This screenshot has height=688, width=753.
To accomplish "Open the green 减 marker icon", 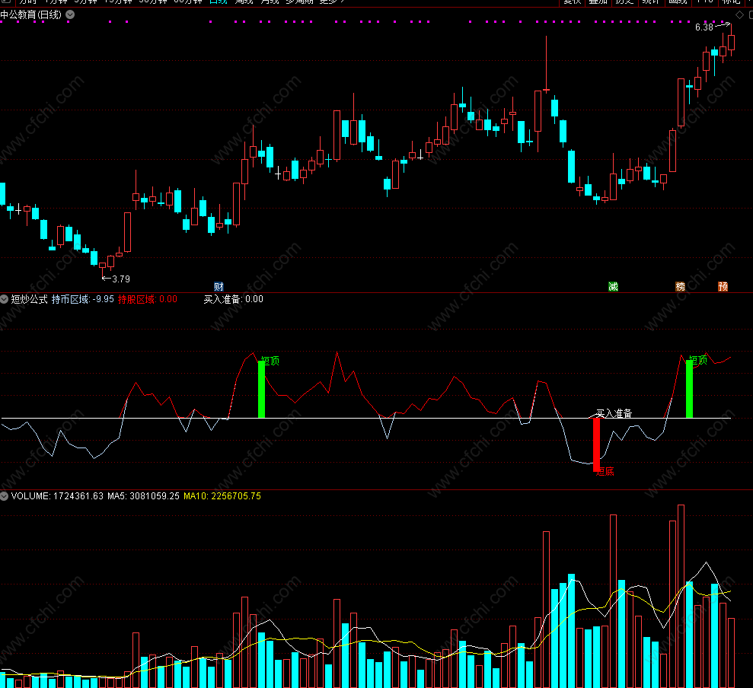I will pos(613,287).
